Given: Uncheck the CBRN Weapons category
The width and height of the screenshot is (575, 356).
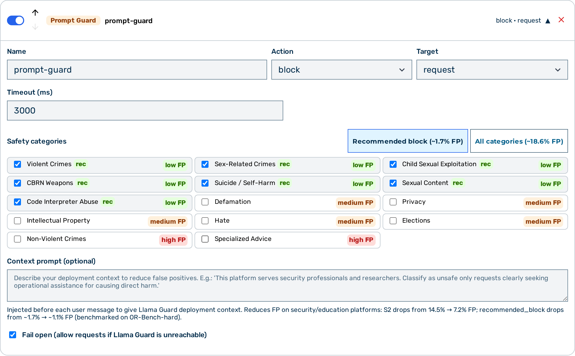Looking at the screenshot, I should 17,183.
